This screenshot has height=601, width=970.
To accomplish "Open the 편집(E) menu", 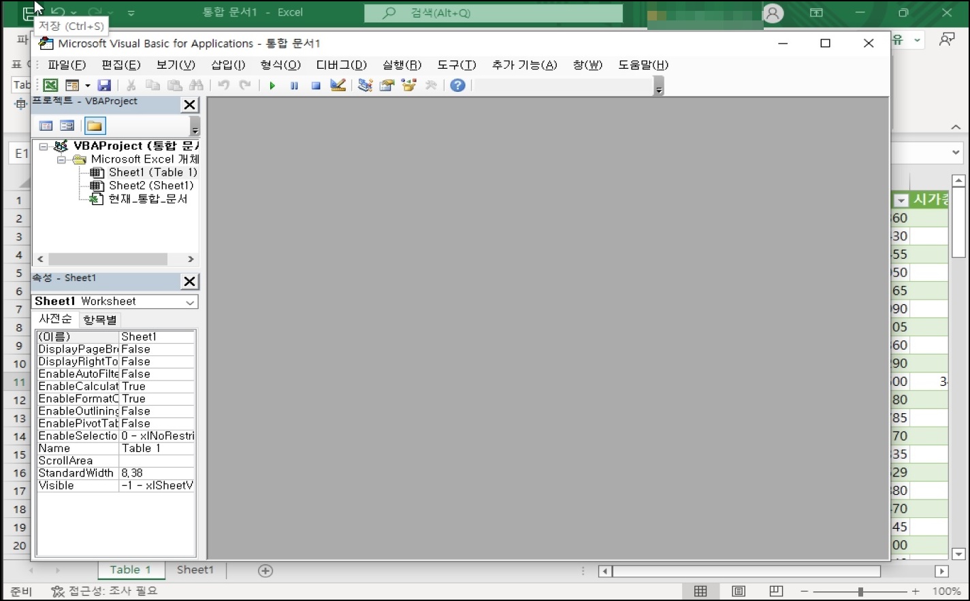I will [x=120, y=65].
